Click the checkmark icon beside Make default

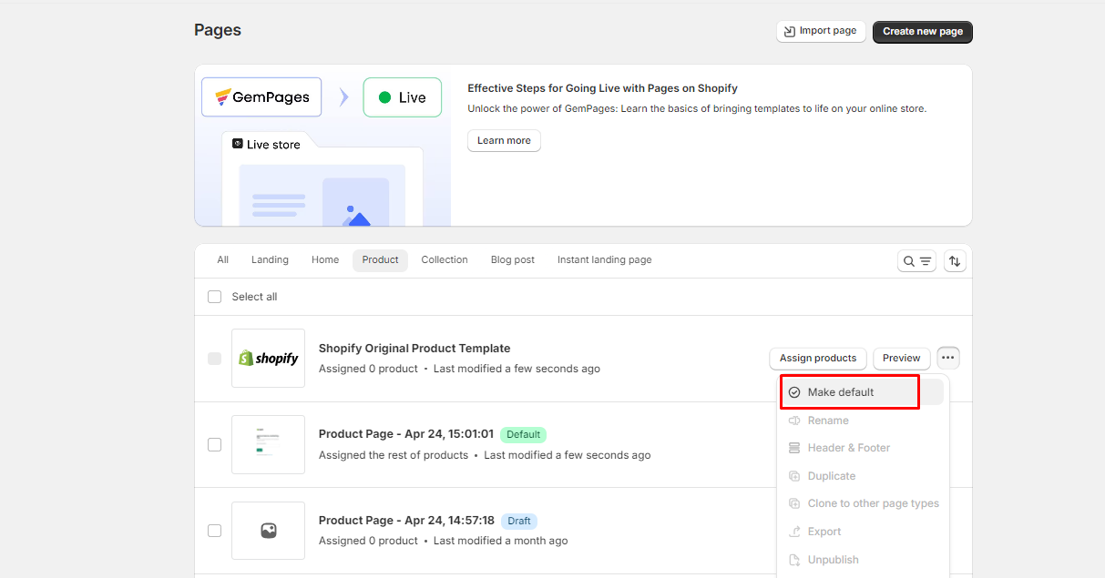[x=796, y=391]
